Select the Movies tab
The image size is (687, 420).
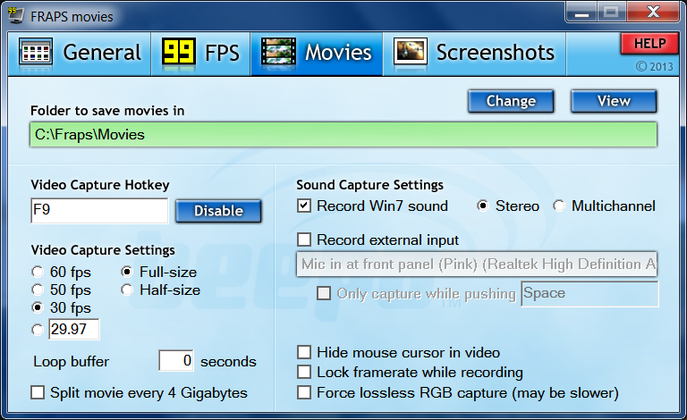(x=317, y=54)
